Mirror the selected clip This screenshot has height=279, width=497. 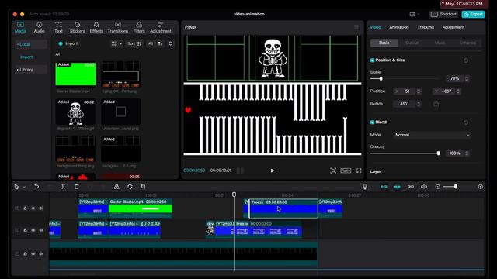pyautogui.click(x=116, y=187)
